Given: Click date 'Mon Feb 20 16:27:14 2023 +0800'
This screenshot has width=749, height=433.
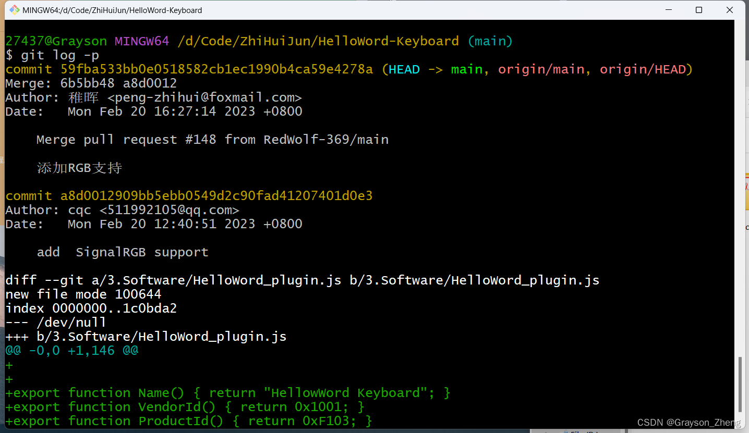Looking at the screenshot, I should coord(185,112).
